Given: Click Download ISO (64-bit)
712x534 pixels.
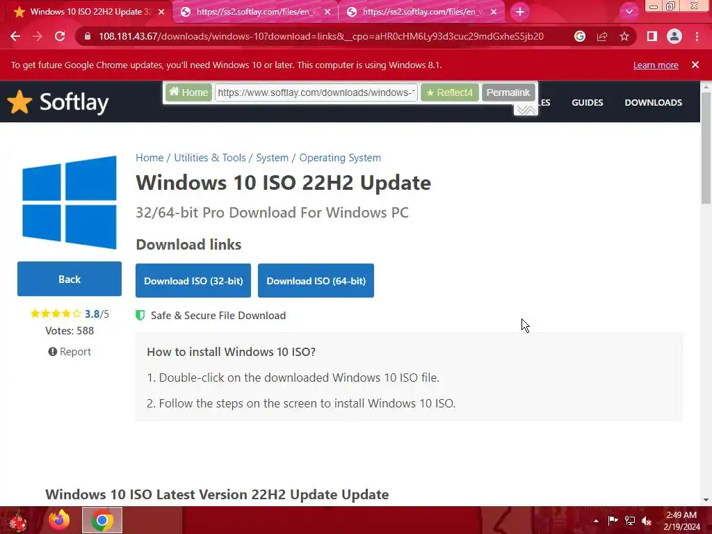Looking at the screenshot, I should [316, 281].
